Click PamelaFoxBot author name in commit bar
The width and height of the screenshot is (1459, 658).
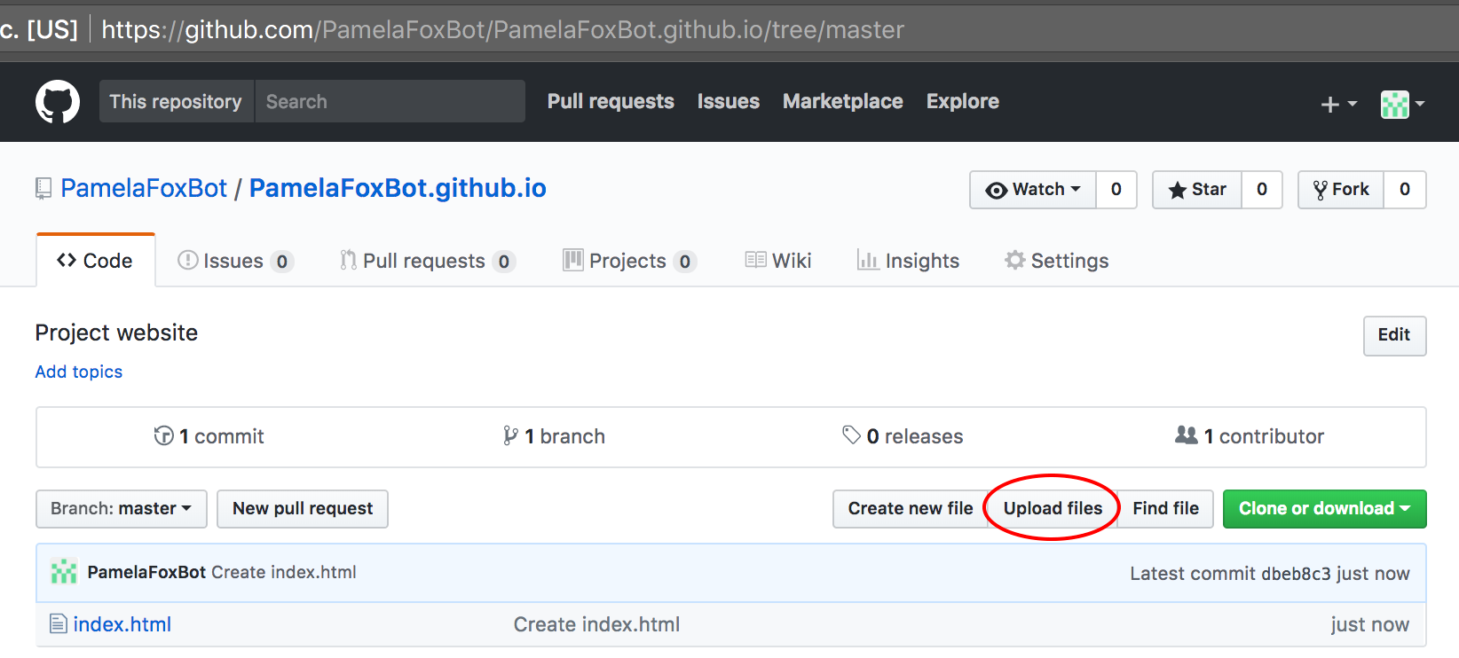146,572
